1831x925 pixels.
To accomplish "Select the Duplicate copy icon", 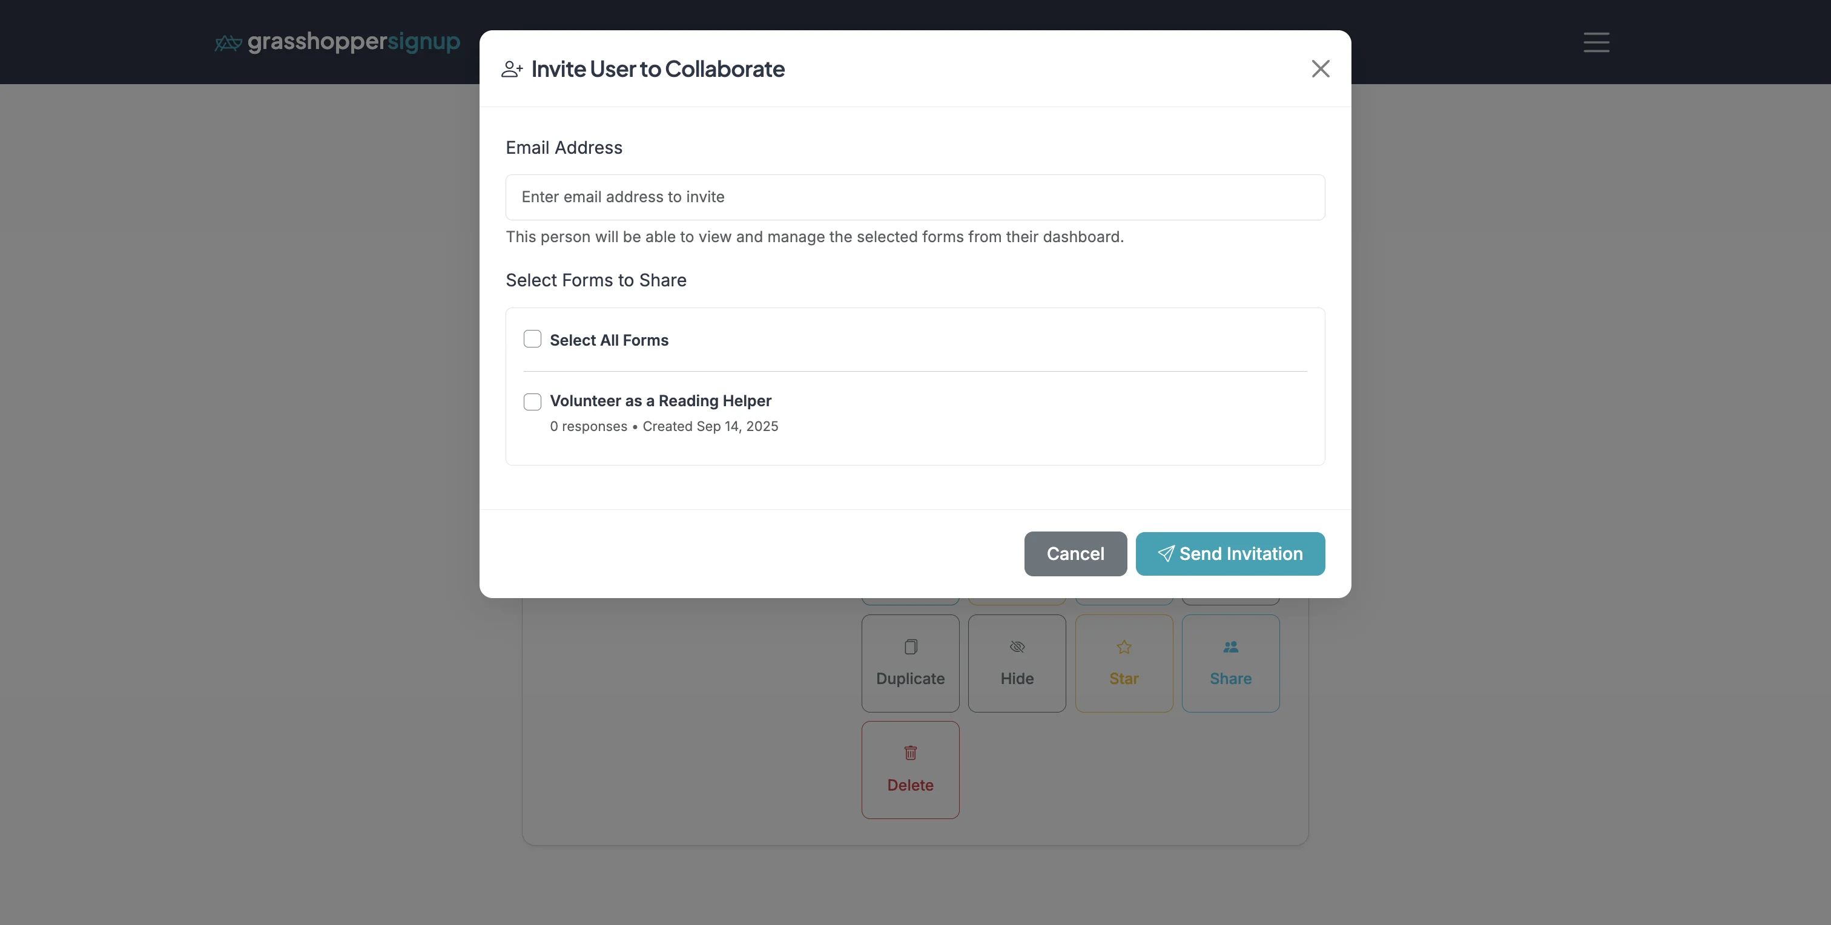I will 911,647.
